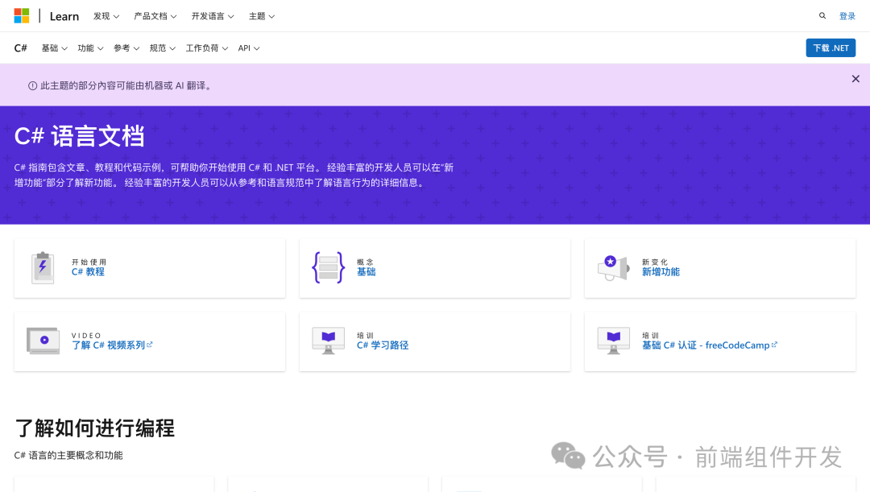870x492 pixels.
Task: Click the 开始使用 label
Action: [89, 262]
